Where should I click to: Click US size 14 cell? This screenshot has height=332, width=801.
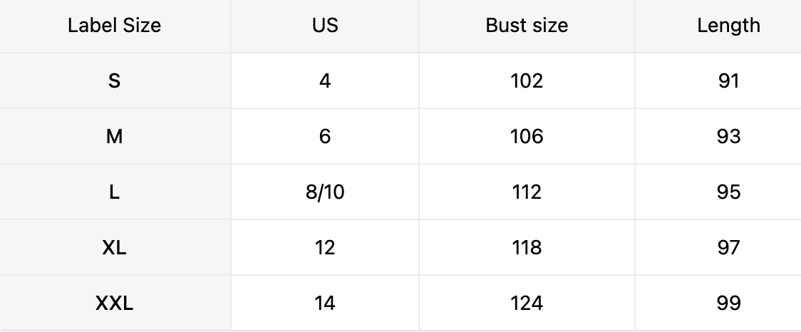(325, 304)
